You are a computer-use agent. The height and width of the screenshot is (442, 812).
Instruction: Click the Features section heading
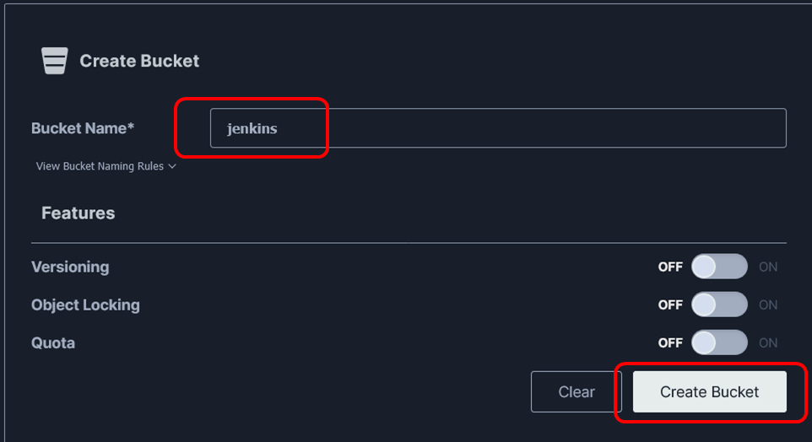[x=78, y=213]
